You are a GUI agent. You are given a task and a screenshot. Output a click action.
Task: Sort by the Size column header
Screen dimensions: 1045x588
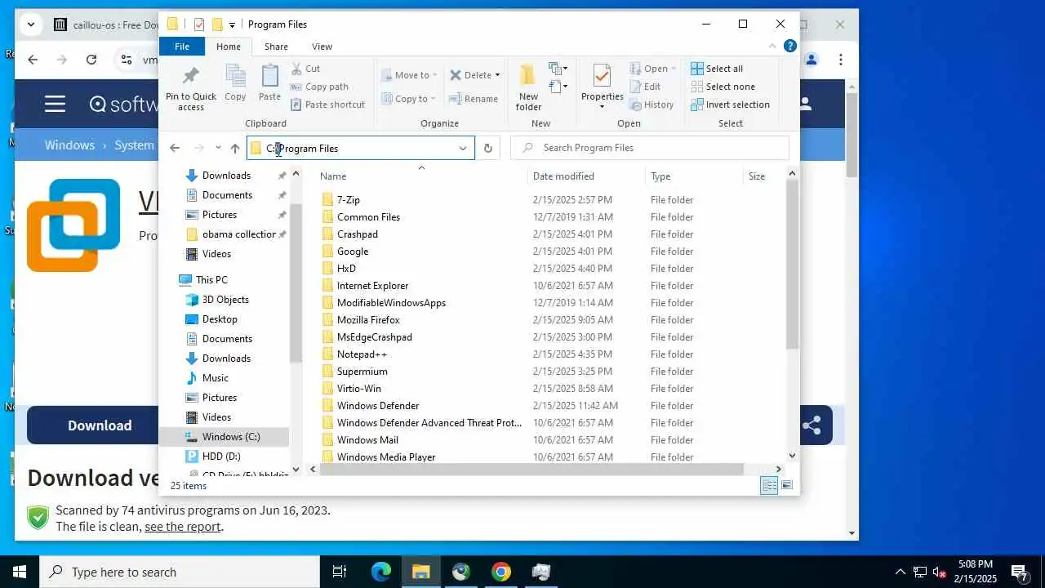click(757, 176)
